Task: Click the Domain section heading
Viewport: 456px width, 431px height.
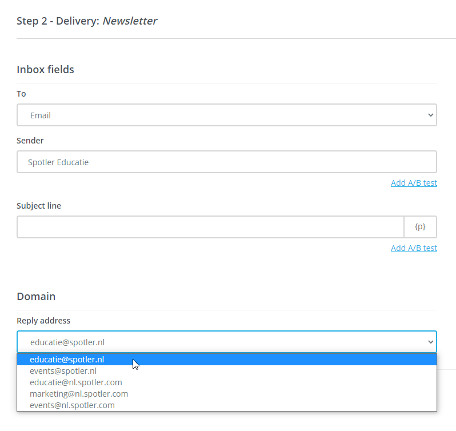Action: [x=36, y=297]
